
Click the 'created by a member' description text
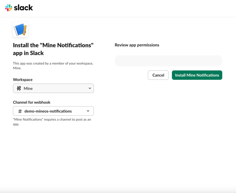click(53, 66)
